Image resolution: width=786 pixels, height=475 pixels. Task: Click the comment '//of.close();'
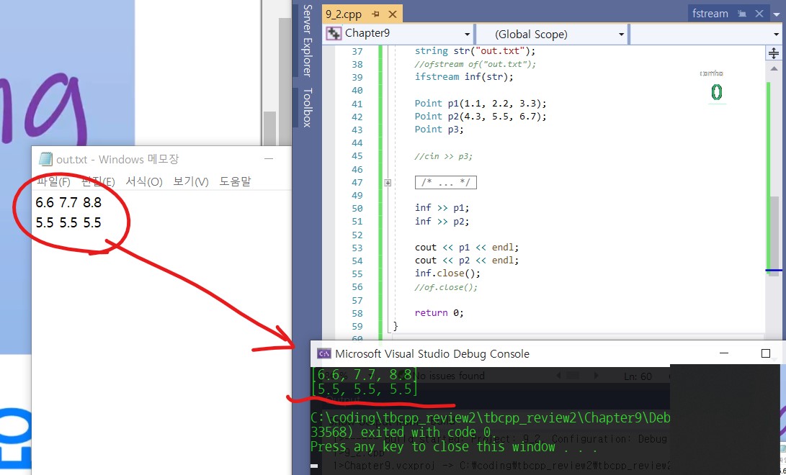(446, 287)
